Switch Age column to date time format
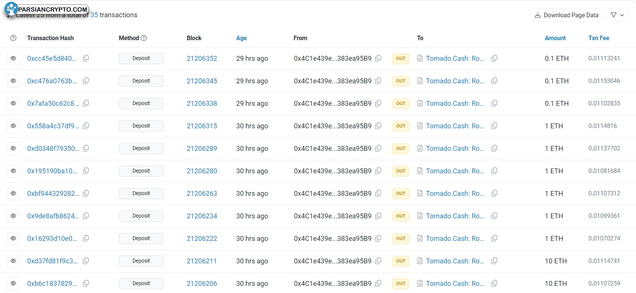Image resolution: width=636 pixels, height=293 pixels. 241,38
